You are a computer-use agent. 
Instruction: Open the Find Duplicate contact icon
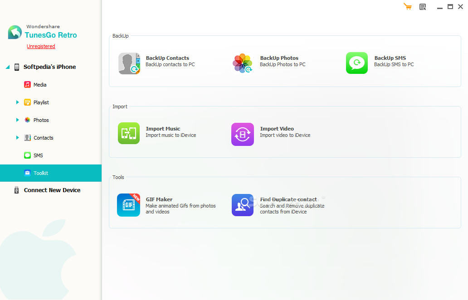point(243,205)
